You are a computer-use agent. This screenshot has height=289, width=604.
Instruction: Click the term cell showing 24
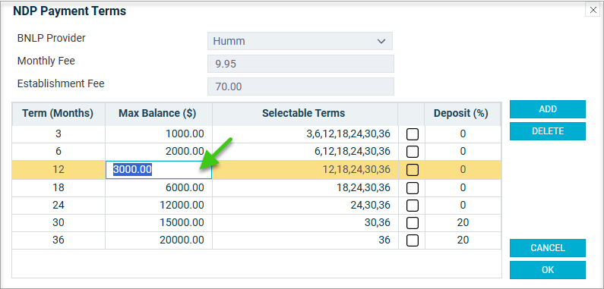coord(59,206)
